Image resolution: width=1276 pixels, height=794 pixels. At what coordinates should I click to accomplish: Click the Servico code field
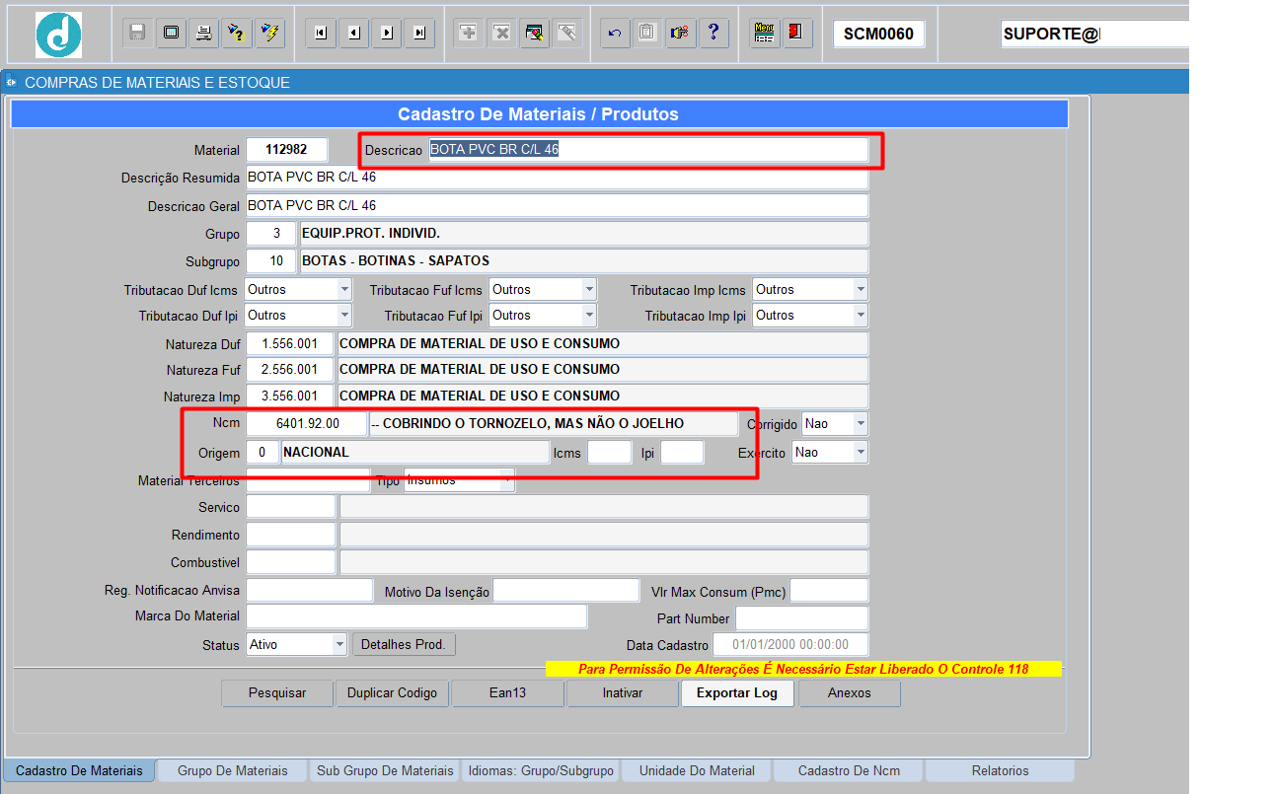click(x=290, y=507)
